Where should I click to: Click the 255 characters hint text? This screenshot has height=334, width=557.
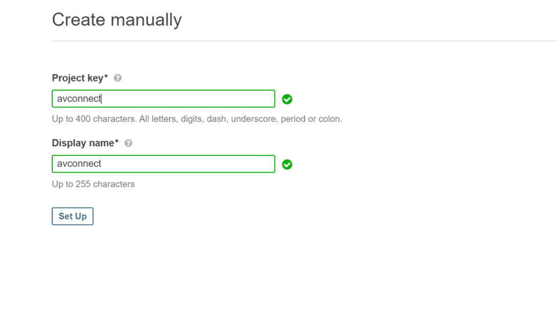92,184
